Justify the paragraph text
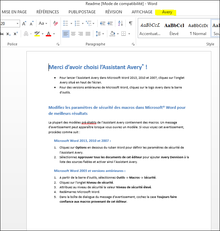Viewport: 220px width, 231px height. point(88,34)
